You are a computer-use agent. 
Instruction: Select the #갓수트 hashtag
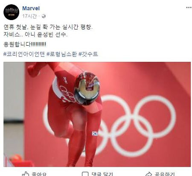pos(88,54)
